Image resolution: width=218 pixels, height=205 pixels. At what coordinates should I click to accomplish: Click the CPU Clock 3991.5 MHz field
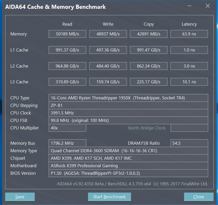coord(128,113)
